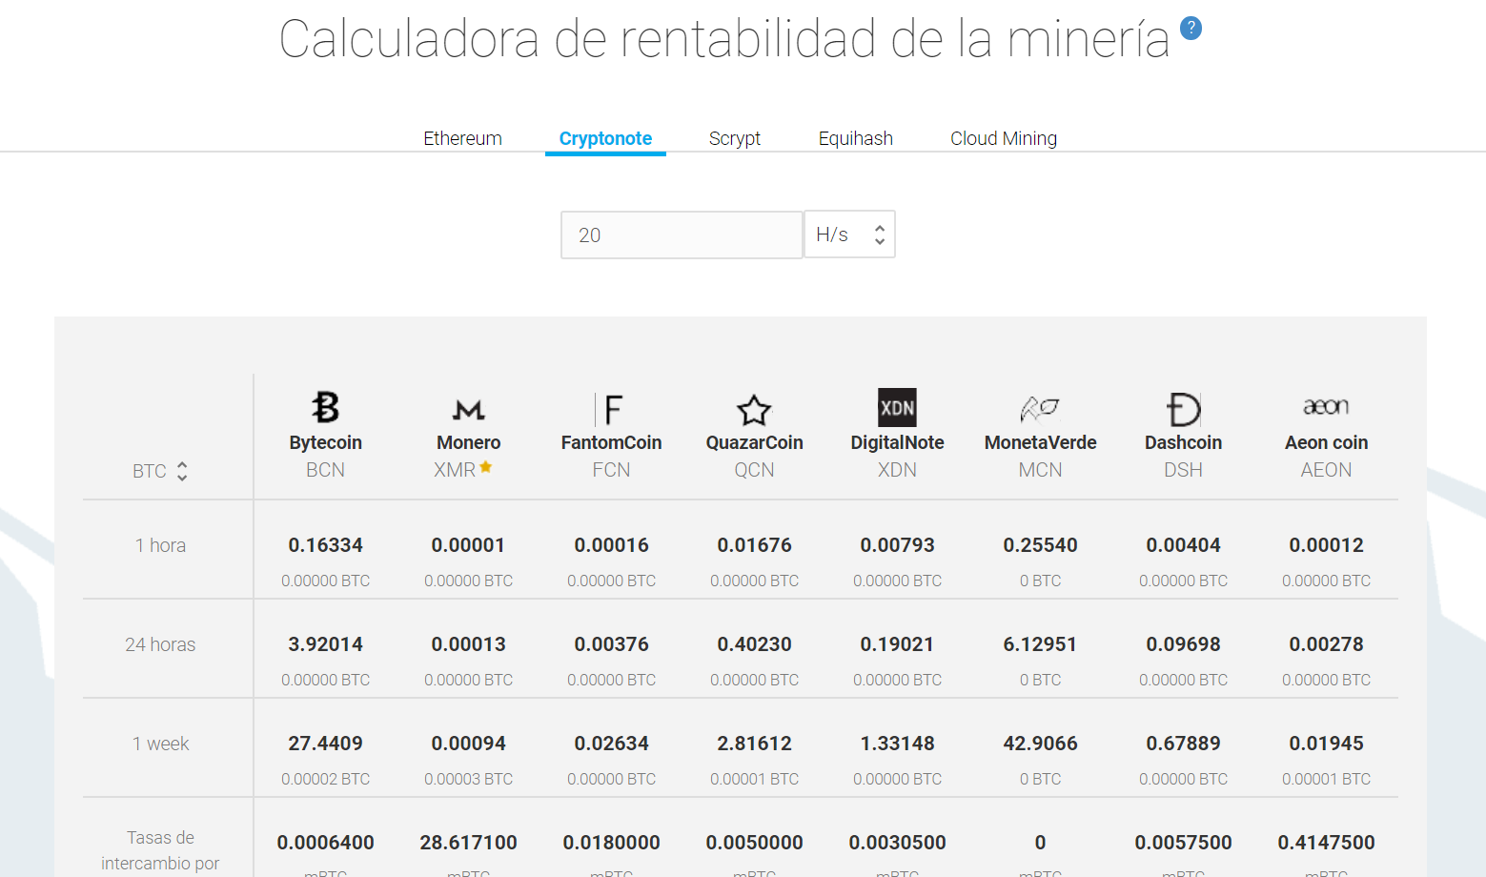Open the Ethereum tab
Viewport: 1486px width, 877px height.
pyautogui.click(x=462, y=138)
